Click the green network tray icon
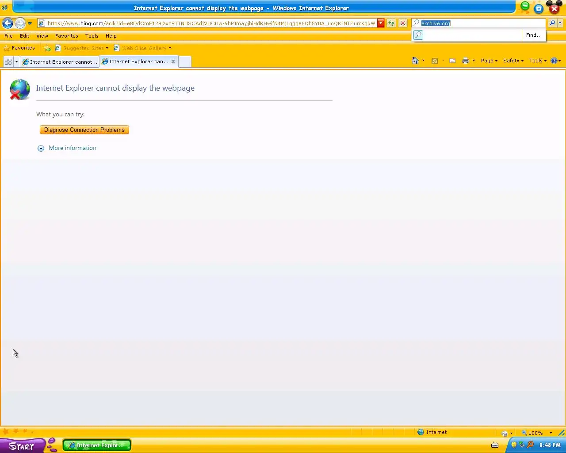Viewport: 566px width, 453px height. (522, 445)
